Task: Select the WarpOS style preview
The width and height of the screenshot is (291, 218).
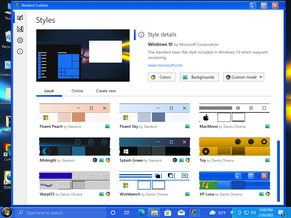Action: click(x=75, y=180)
